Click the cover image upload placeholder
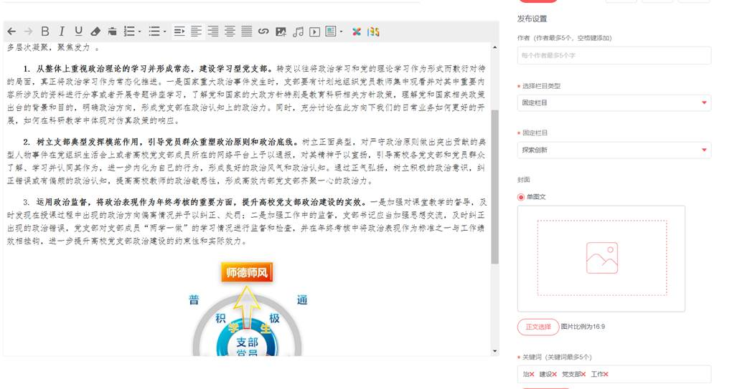732x389 pixels. coord(601,258)
